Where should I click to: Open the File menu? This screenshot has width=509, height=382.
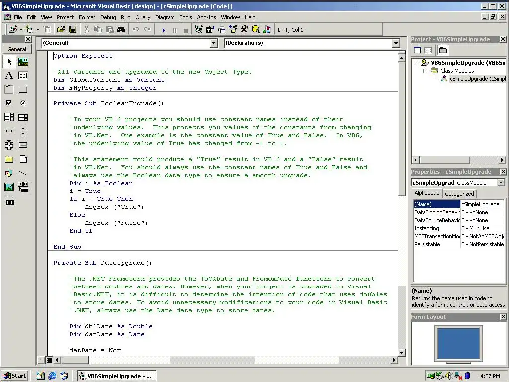click(x=18, y=17)
